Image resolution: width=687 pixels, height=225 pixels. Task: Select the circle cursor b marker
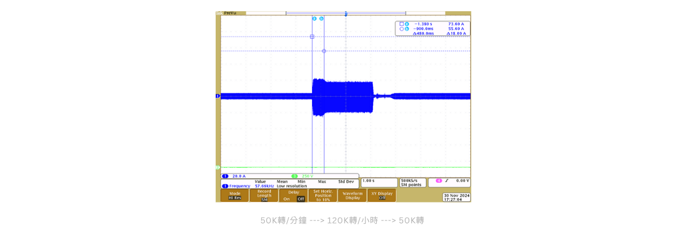coord(324,51)
